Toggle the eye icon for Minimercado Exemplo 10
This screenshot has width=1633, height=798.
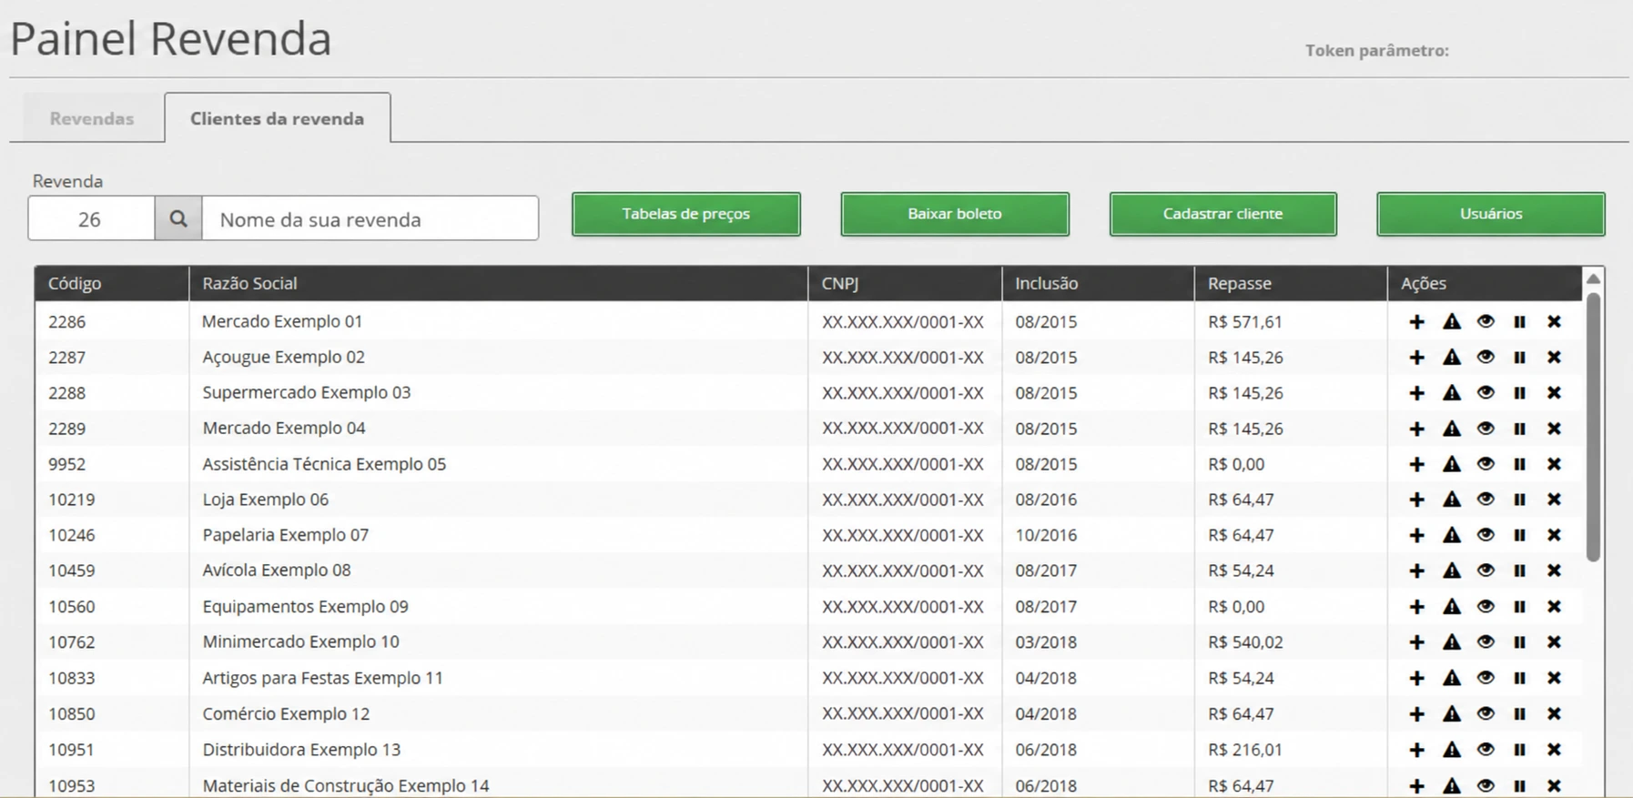click(1486, 642)
